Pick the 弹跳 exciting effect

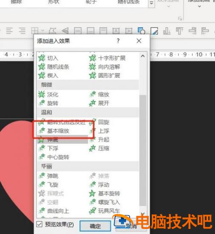tap(48, 176)
